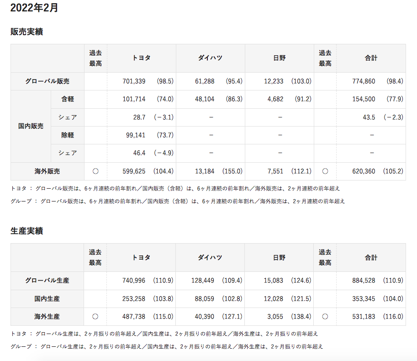Click Daihatsu overseas production value 40,390
This screenshot has width=417, height=361.
click(204, 317)
